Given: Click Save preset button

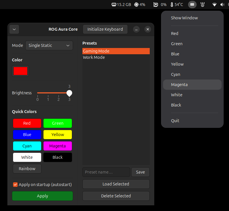Looking at the screenshot, I should (140, 172).
